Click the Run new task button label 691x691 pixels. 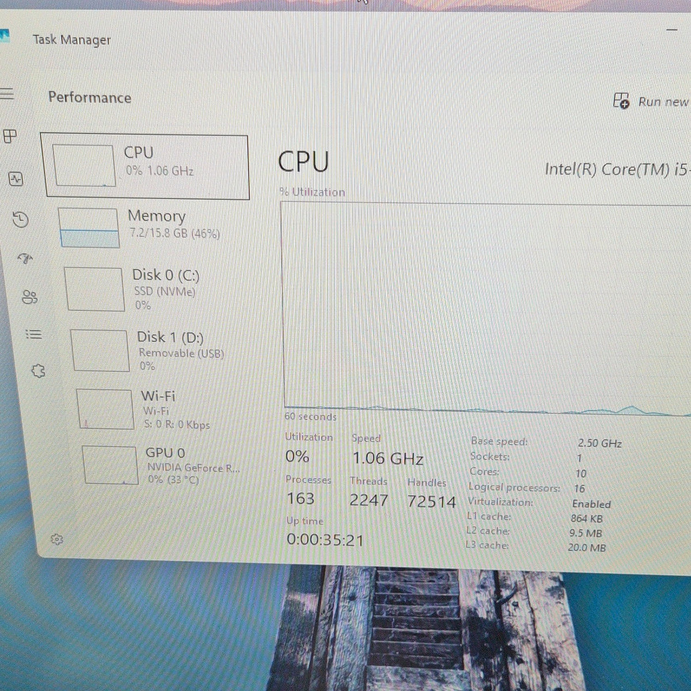click(x=663, y=102)
